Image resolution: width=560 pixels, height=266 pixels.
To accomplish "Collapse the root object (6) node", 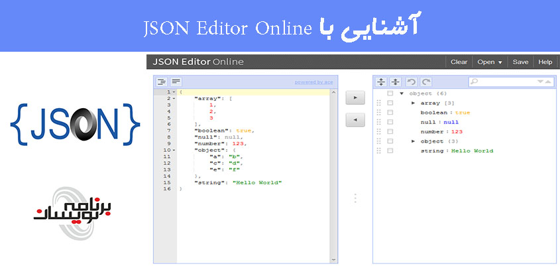I will click(402, 94).
